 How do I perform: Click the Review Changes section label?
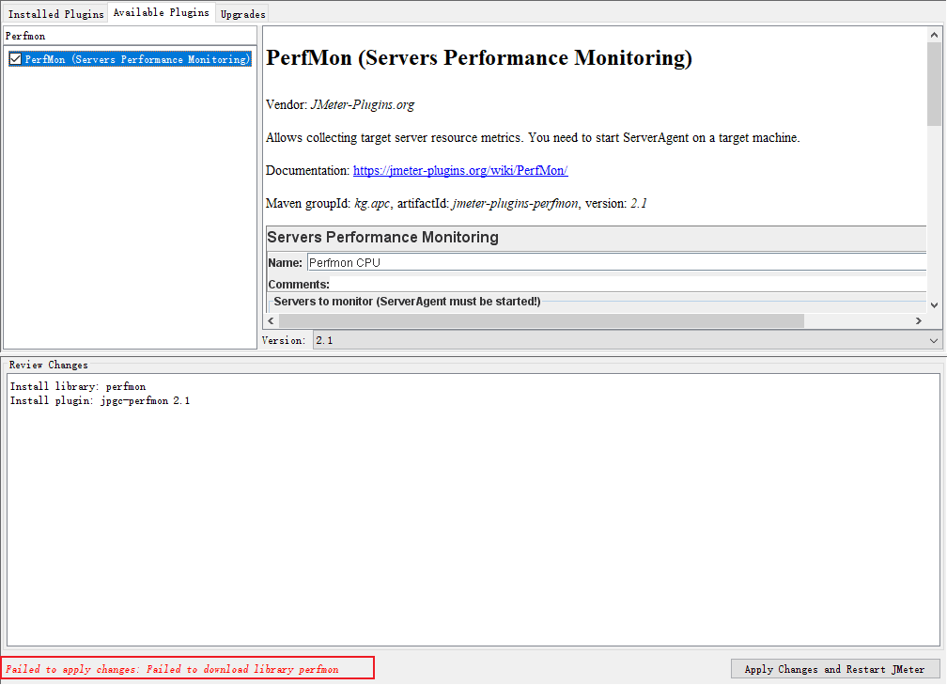pyautogui.click(x=48, y=365)
